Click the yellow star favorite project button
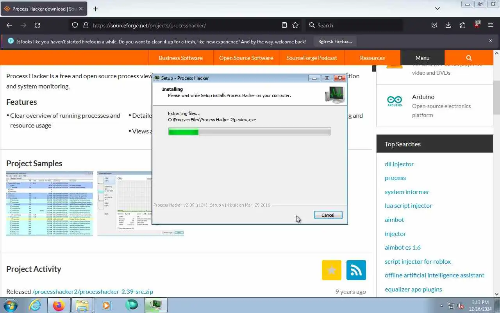Screen dimensions: 500x313 pos(332,270)
